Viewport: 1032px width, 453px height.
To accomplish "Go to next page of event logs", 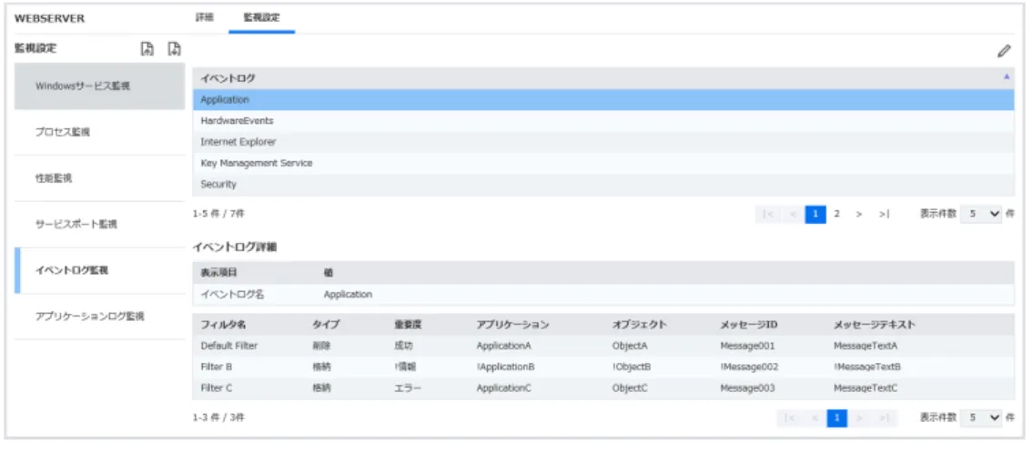I will click(x=859, y=215).
